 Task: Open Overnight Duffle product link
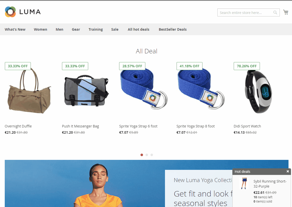(18, 126)
